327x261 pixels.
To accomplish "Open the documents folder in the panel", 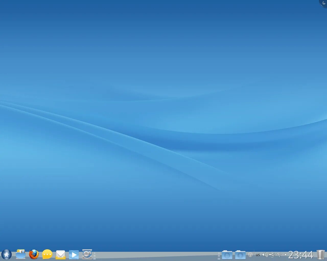I will point(227,255).
